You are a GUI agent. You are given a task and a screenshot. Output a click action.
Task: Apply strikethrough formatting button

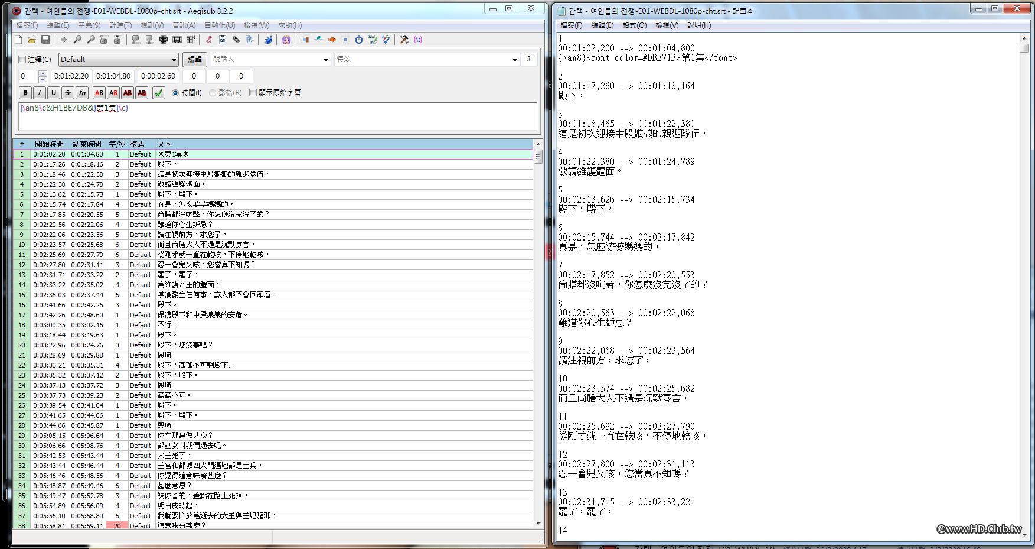pos(68,93)
